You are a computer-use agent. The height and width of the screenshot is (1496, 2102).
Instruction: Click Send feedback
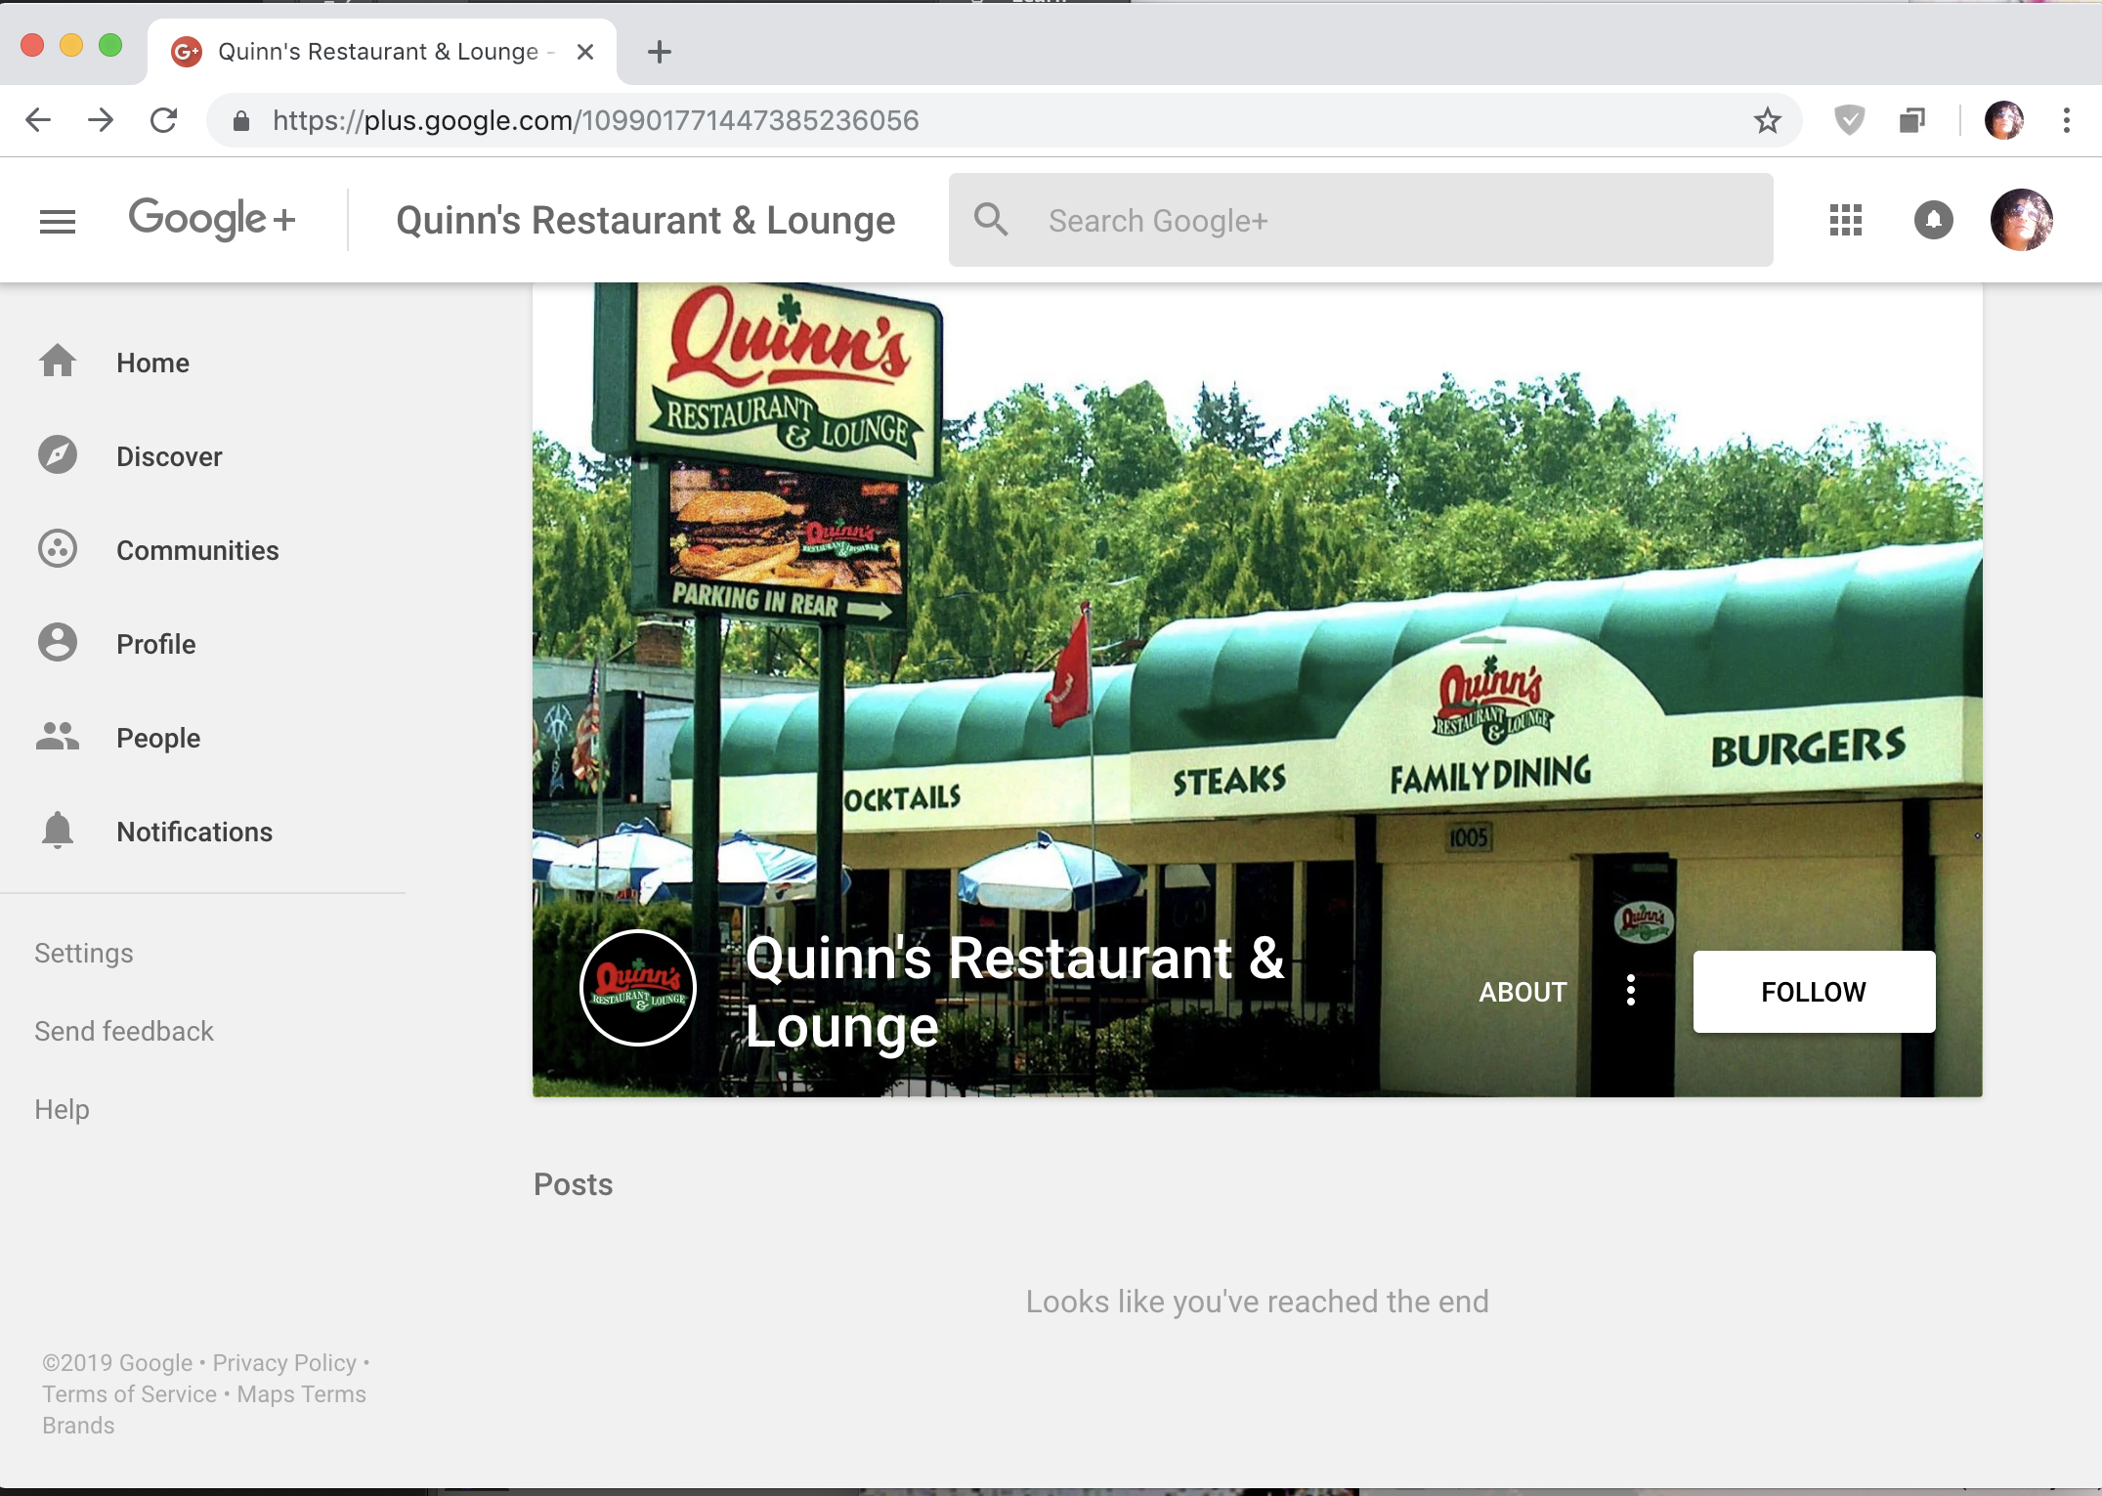tap(124, 1031)
